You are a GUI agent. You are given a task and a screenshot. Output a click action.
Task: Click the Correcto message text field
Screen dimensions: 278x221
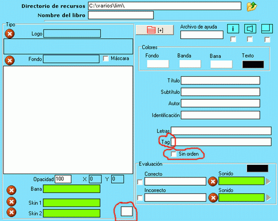click(175, 181)
